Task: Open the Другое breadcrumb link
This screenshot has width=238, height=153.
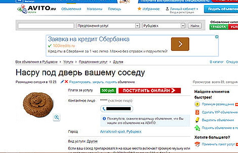Action: coord(118,62)
